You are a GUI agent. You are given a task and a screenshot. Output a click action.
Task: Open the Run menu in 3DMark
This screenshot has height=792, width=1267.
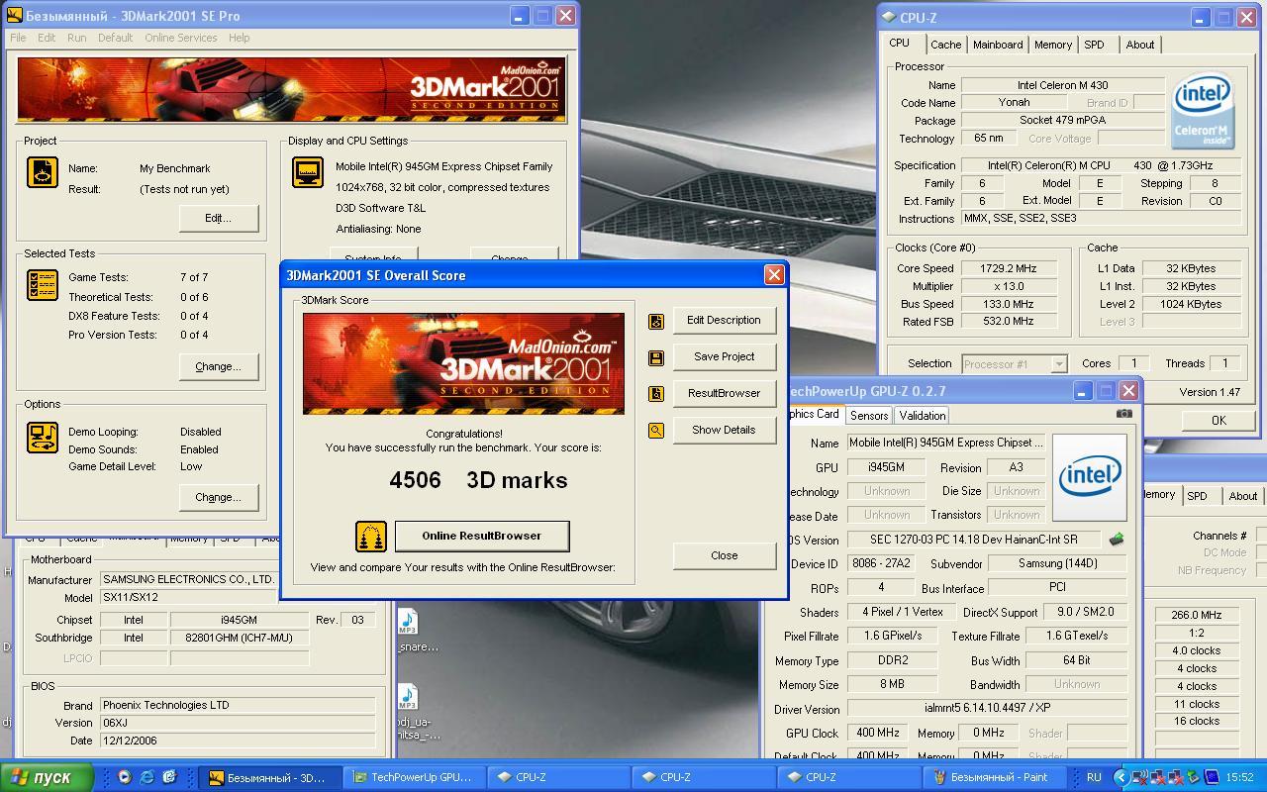point(76,38)
